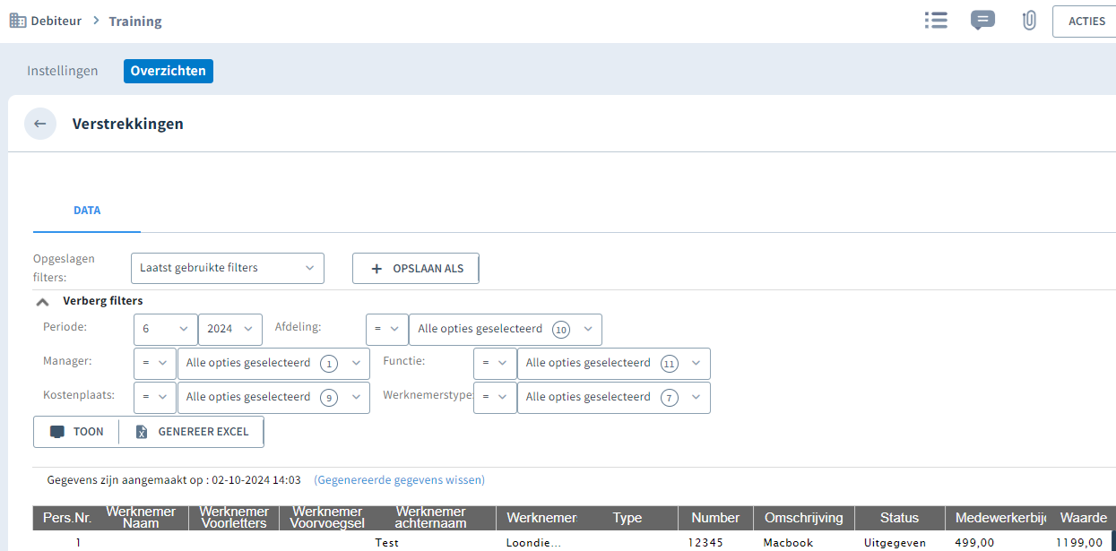Click the OPSLAAN ALS button
Screen dimensions: 1116x551
point(416,268)
